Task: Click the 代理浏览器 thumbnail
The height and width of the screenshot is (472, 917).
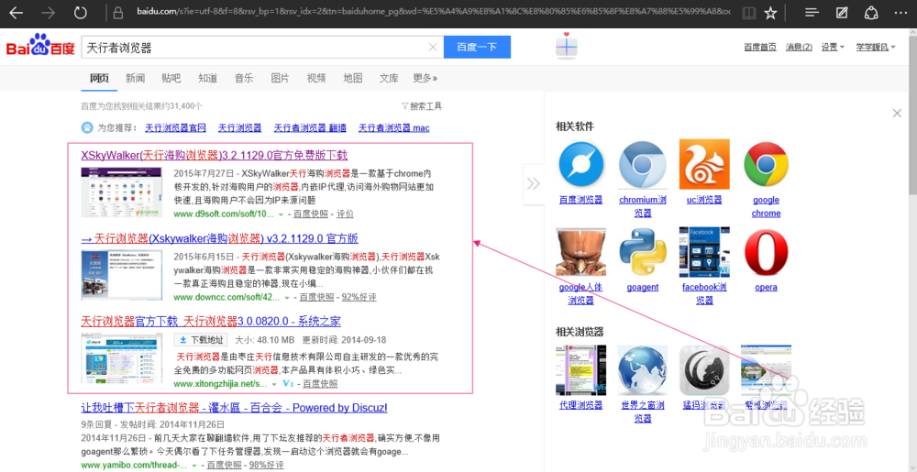Action: [x=580, y=370]
